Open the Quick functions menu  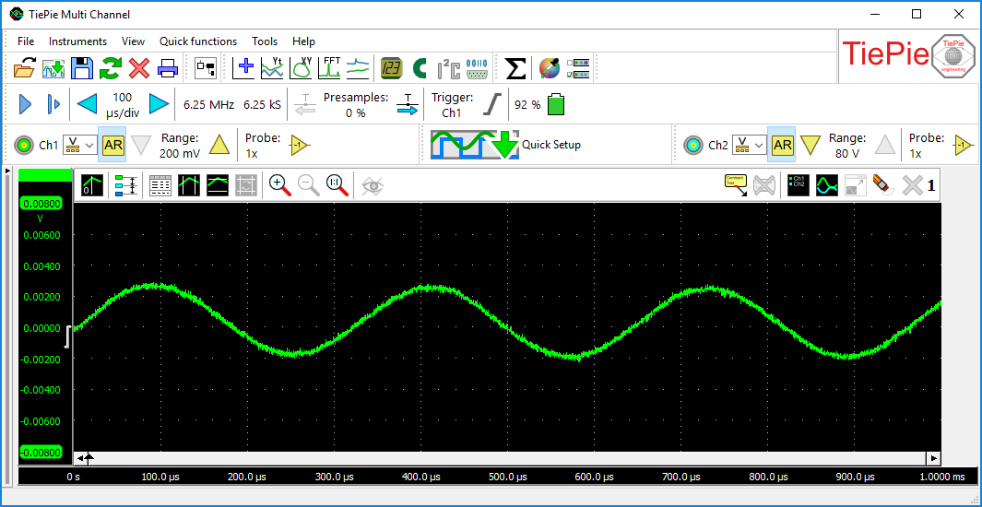pyautogui.click(x=197, y=41)
